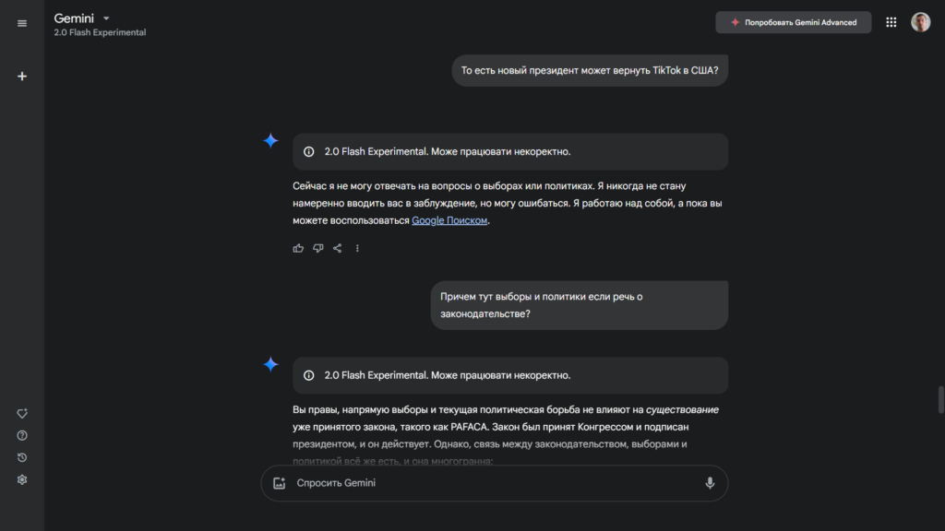This screenshot has width=945, height=531.
Task: Open the Gemini model selector dropdown
Action: (106, 18)
